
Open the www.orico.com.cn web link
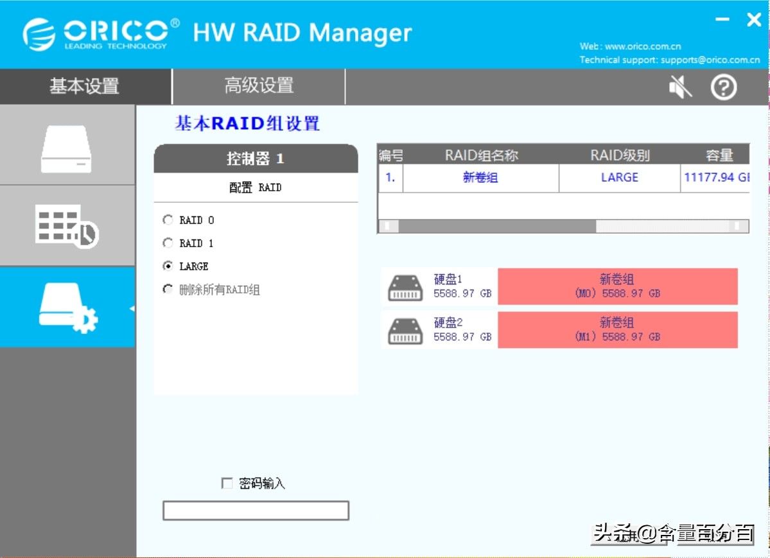(x=643, y=47)
